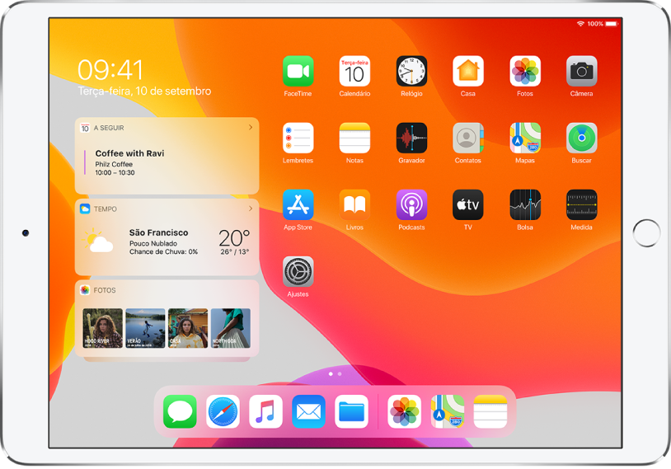Switch to the second home screen page dot
The height and width of the screenshot is (469, 671).
[x=340, y=374]
